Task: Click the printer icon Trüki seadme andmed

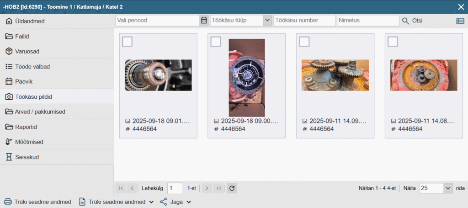Action: 8,202
